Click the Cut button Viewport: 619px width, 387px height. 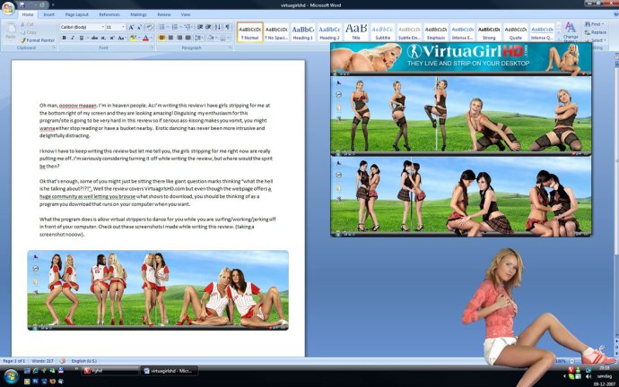click(x=29, y=24)
